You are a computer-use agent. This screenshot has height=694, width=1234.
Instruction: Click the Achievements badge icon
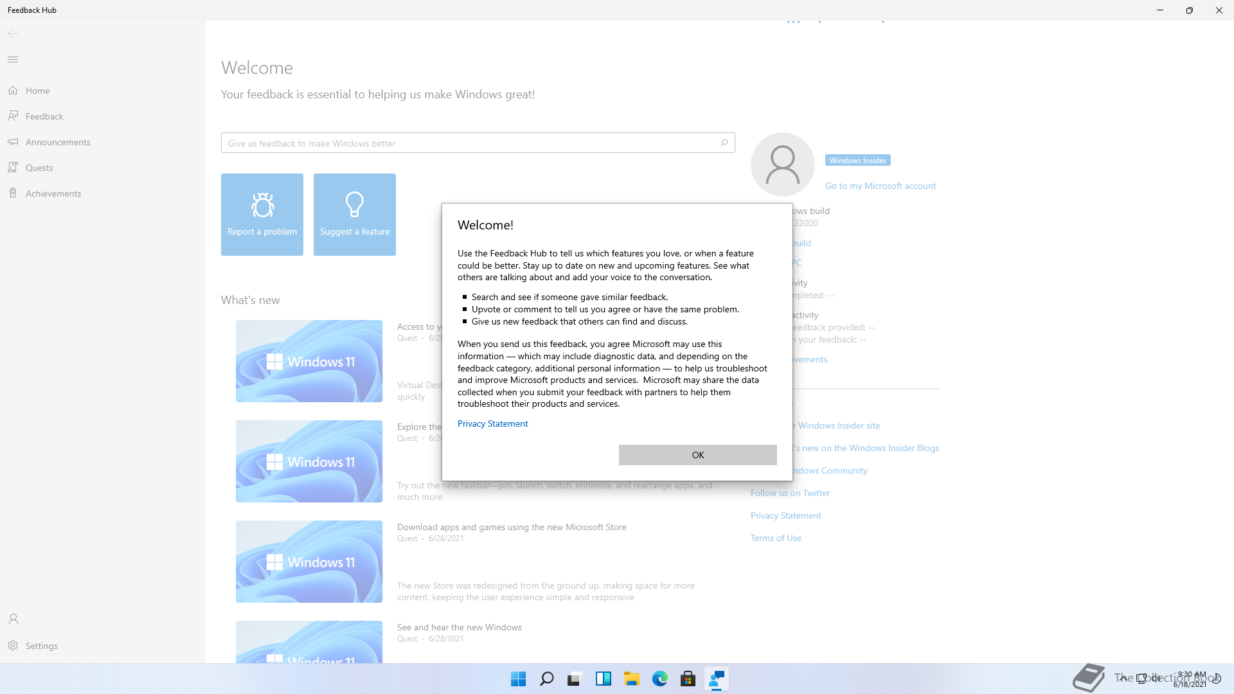tap(13, 193)
